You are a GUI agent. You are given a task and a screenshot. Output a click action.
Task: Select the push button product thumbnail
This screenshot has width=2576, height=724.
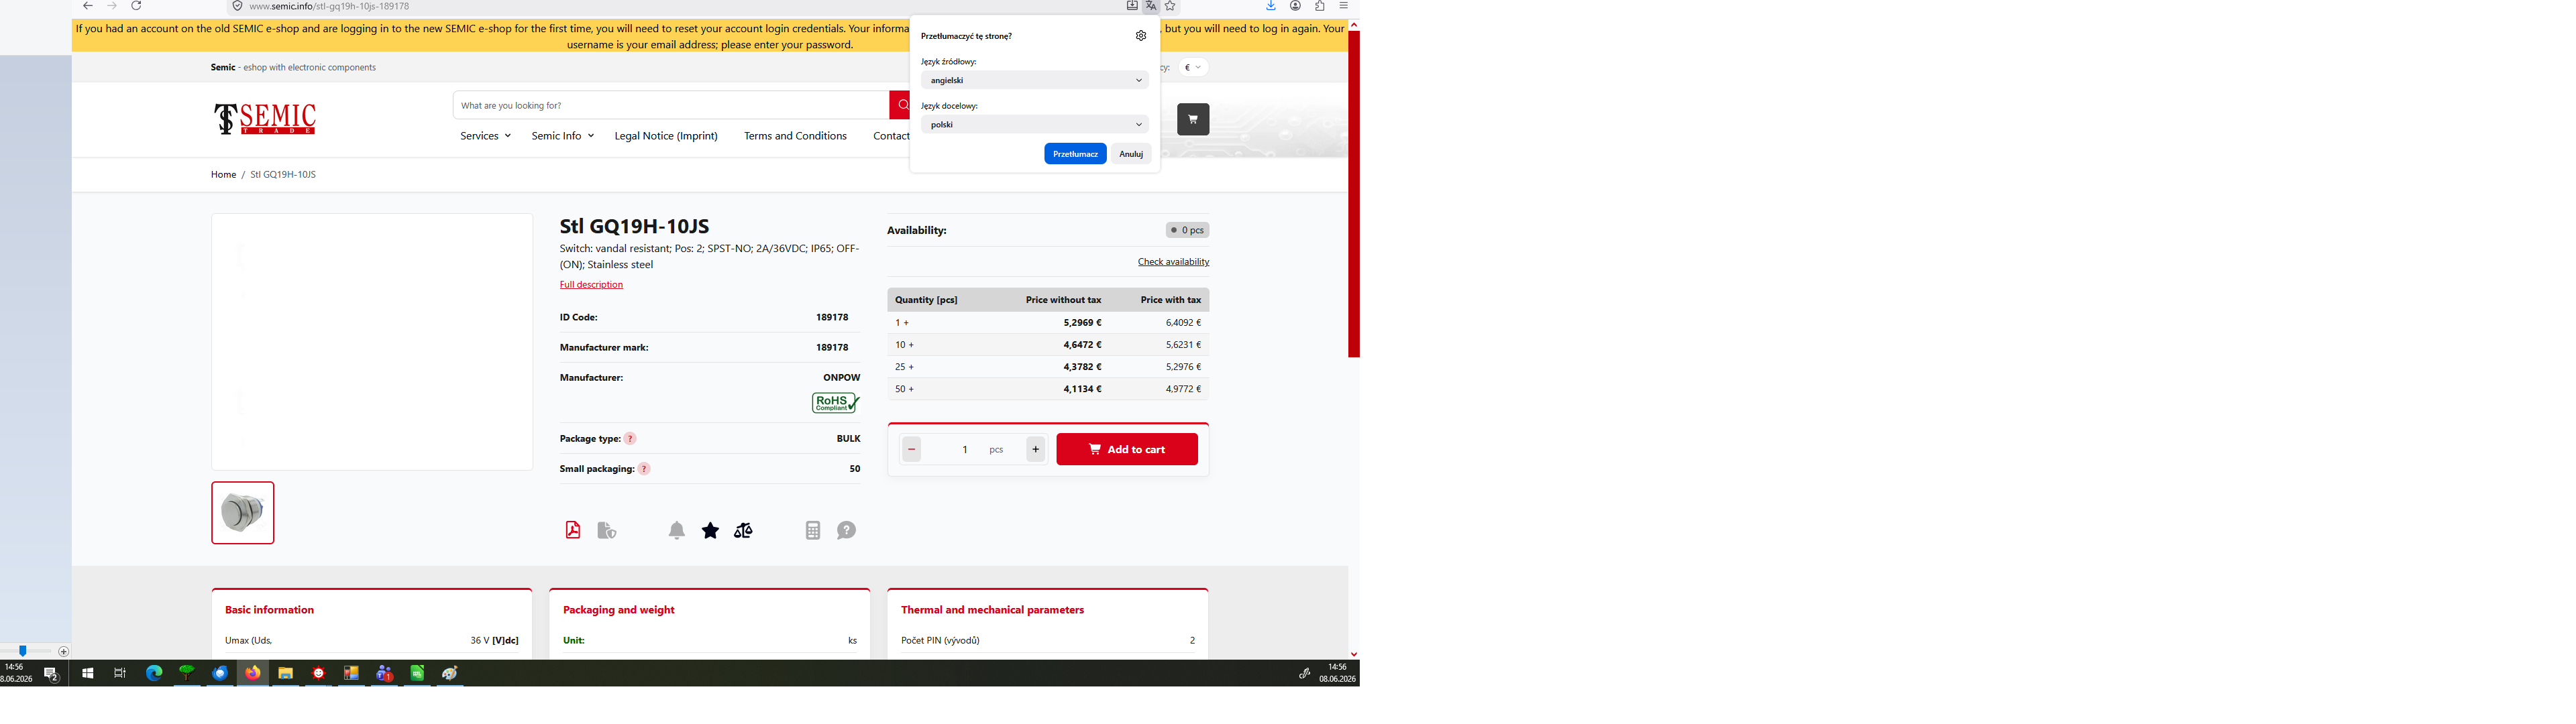tap(243, 513)
